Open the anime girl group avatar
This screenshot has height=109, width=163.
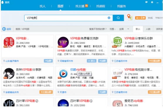pos(9,73)
